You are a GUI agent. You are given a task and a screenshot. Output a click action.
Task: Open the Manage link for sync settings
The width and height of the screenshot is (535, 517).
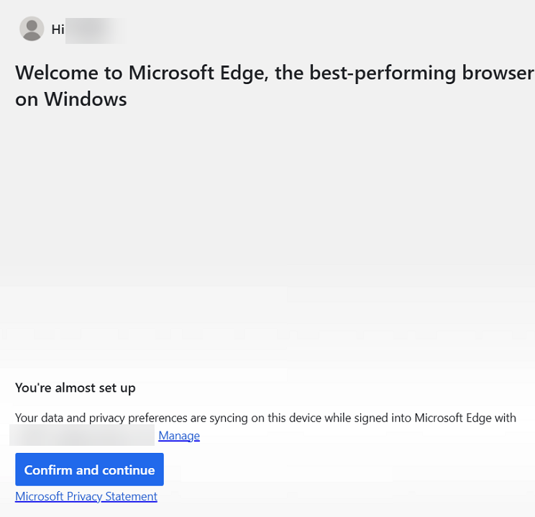tap(179, 436)
